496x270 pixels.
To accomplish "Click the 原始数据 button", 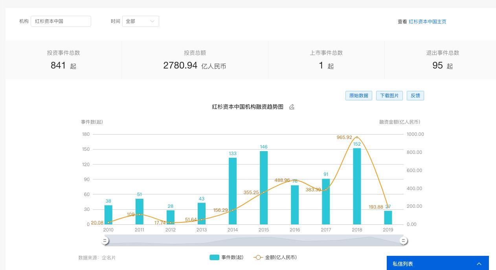I will coord(358,96).
